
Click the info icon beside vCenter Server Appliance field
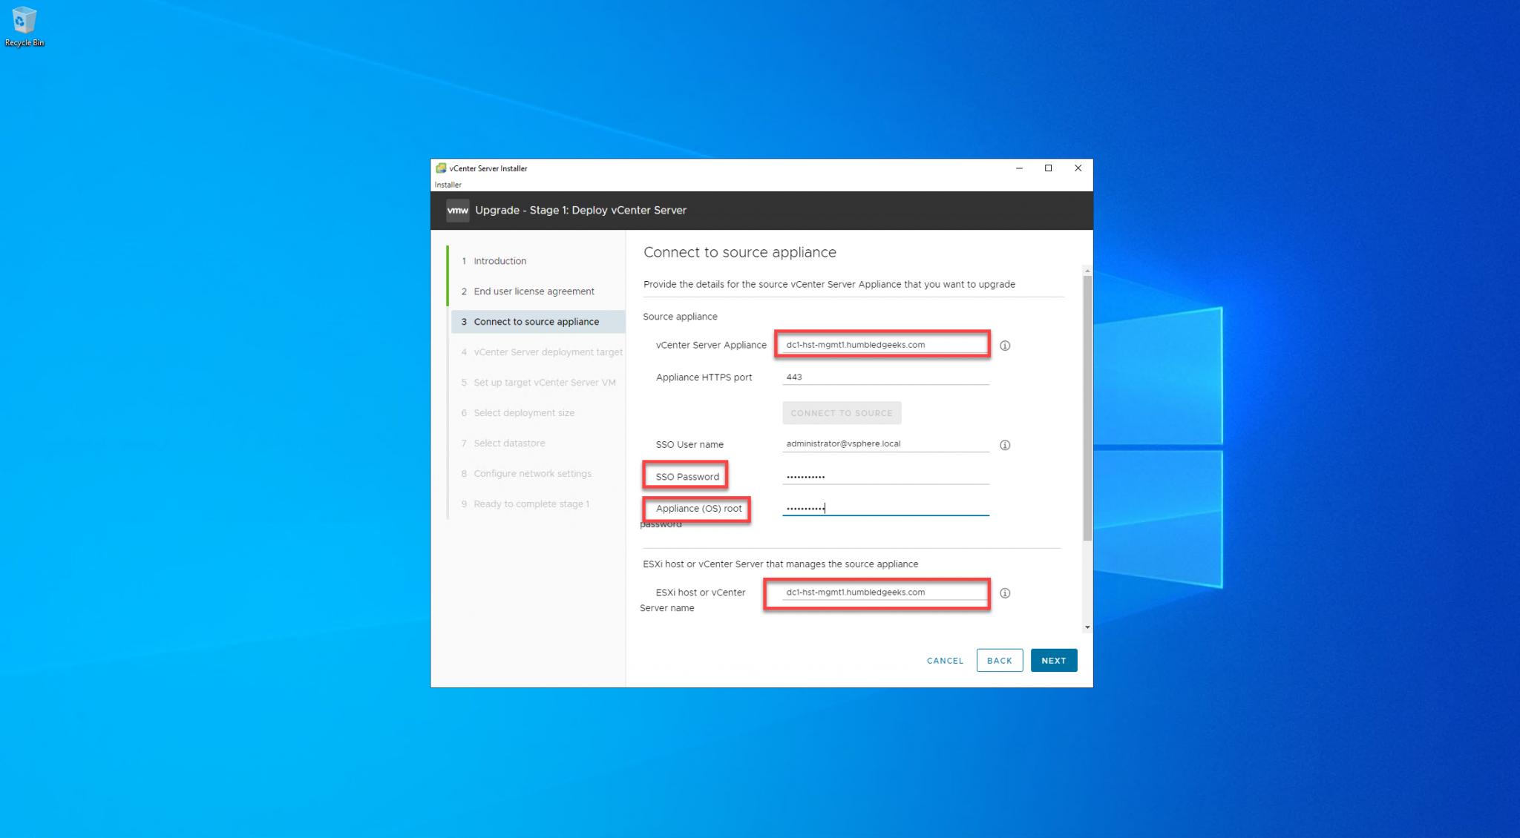click(1005, 345)
